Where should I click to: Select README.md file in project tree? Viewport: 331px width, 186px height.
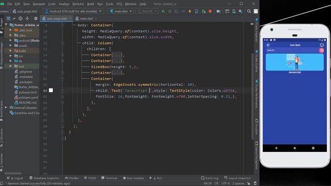pyautogui.click(x=25, y=102)
